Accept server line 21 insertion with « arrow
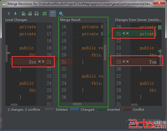 (124, 33)
